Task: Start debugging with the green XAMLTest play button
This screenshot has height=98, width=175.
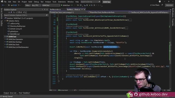Action: 66,5
